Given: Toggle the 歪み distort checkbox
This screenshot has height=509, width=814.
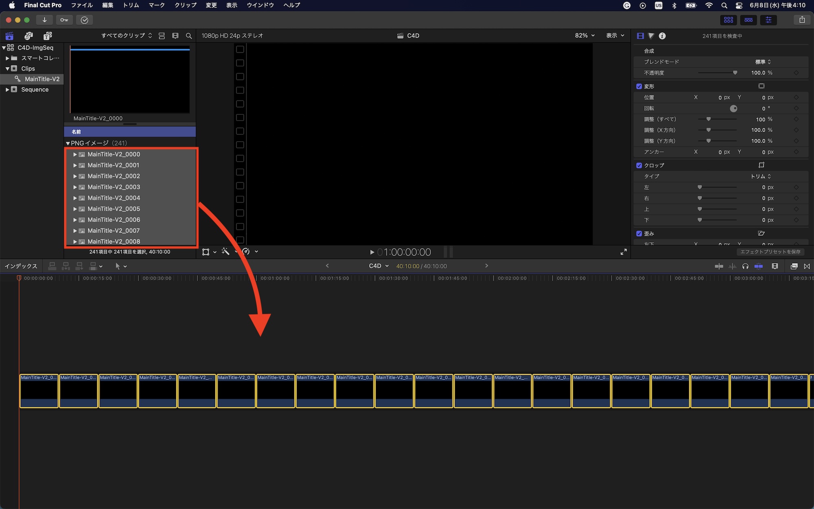Looking at the screenshot, I should 639,234.
